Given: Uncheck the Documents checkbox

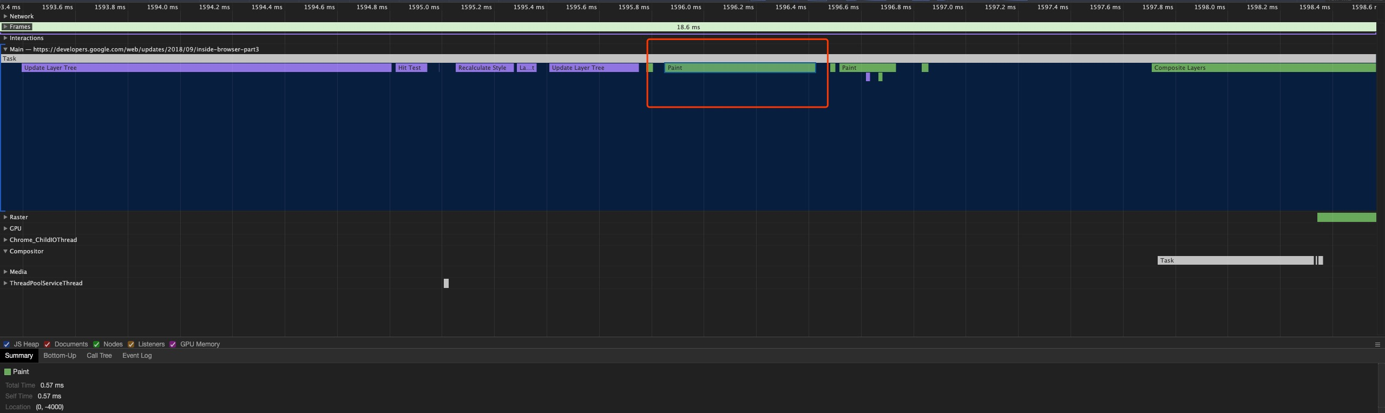Looking at the screenshot, I should pyautogui.click(x=47, y=344).
